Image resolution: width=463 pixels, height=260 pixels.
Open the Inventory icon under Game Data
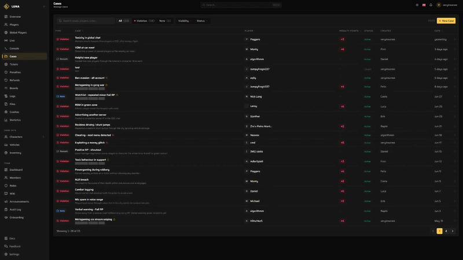click(x=6, y=153)
